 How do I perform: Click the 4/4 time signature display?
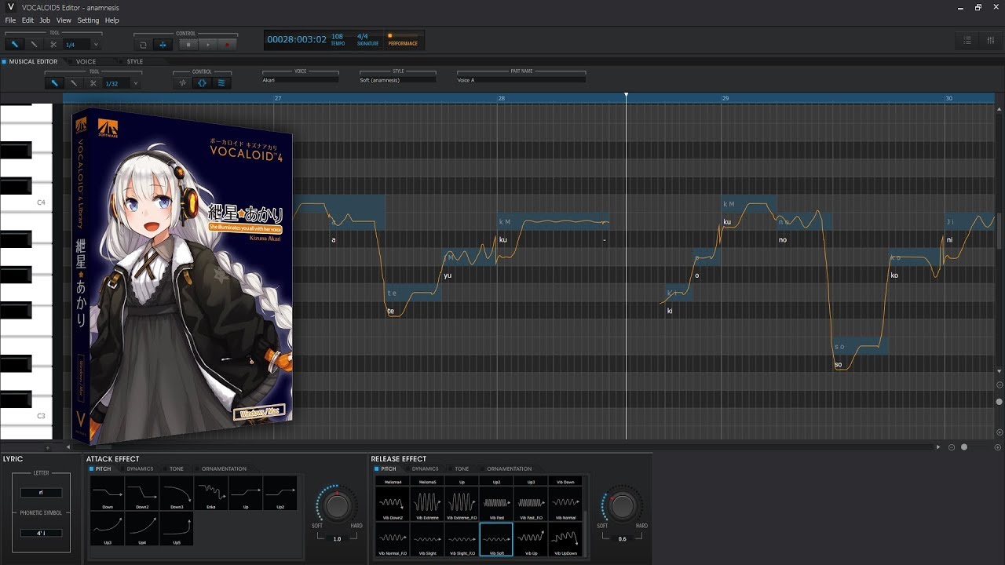tap(363, 36)
